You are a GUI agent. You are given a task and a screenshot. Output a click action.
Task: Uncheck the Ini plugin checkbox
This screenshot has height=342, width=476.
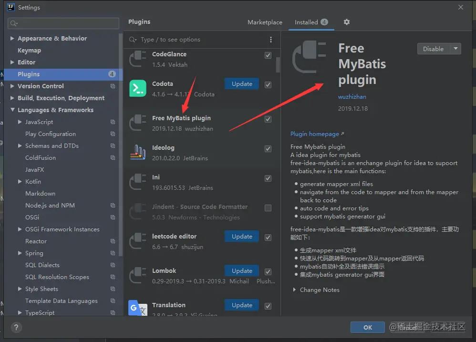pyautogui.click(x=268, y=178)
